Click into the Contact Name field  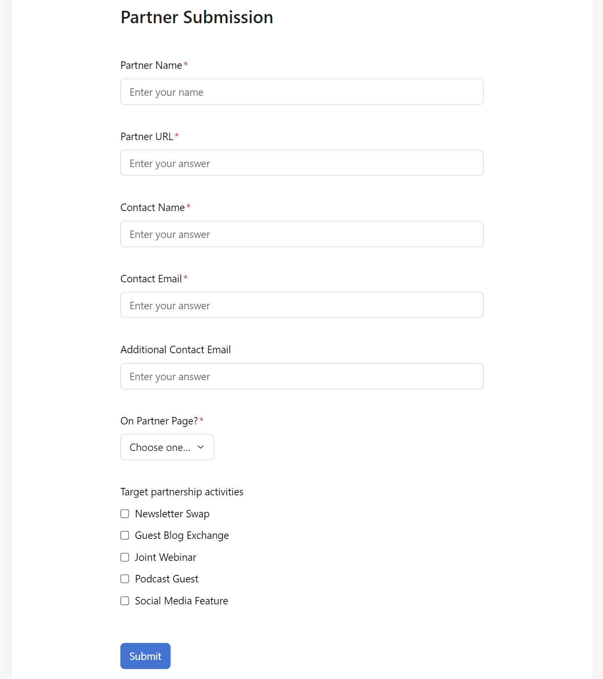(x=302, y=234)
